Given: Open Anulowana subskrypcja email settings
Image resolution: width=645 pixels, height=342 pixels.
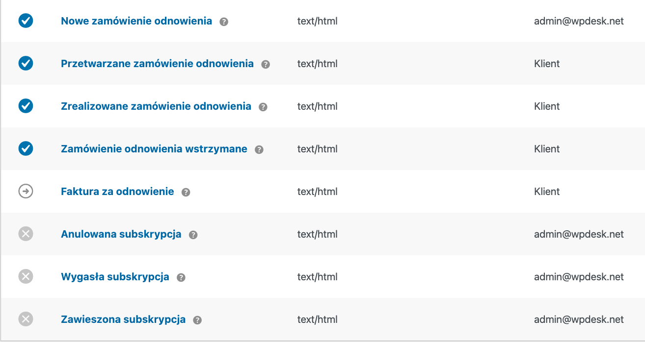Looking at the screenshot, I should 121,234.
